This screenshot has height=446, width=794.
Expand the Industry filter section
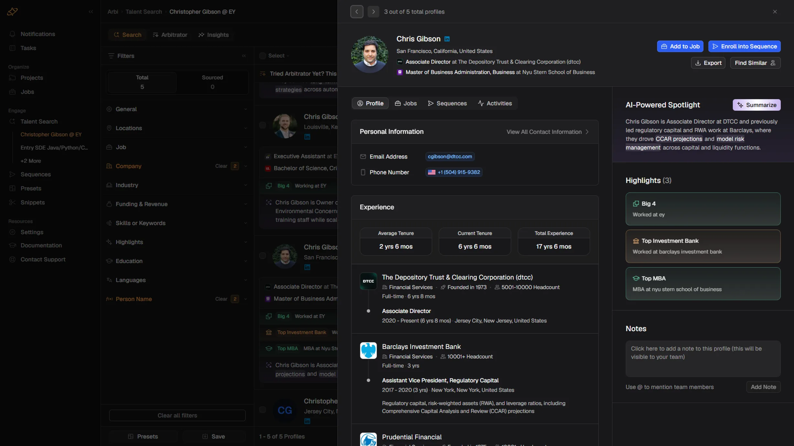[x=177, y=185]
